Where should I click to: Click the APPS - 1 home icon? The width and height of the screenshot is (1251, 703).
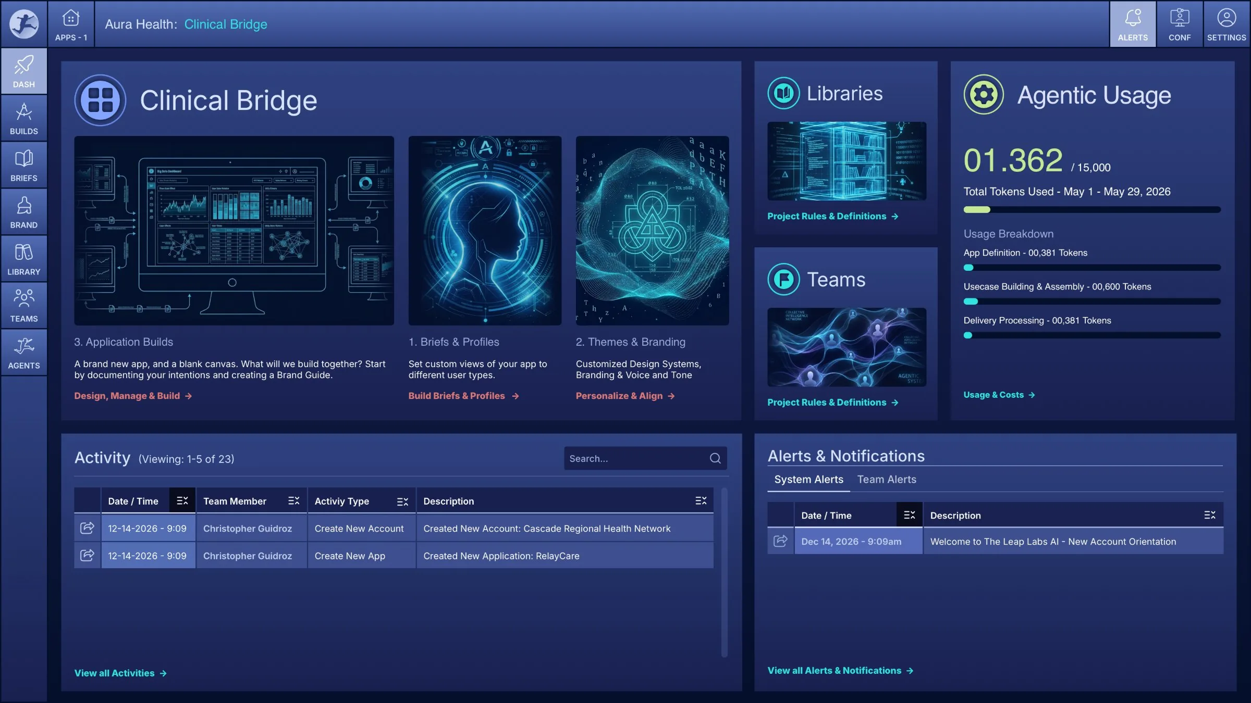[71, 24]
